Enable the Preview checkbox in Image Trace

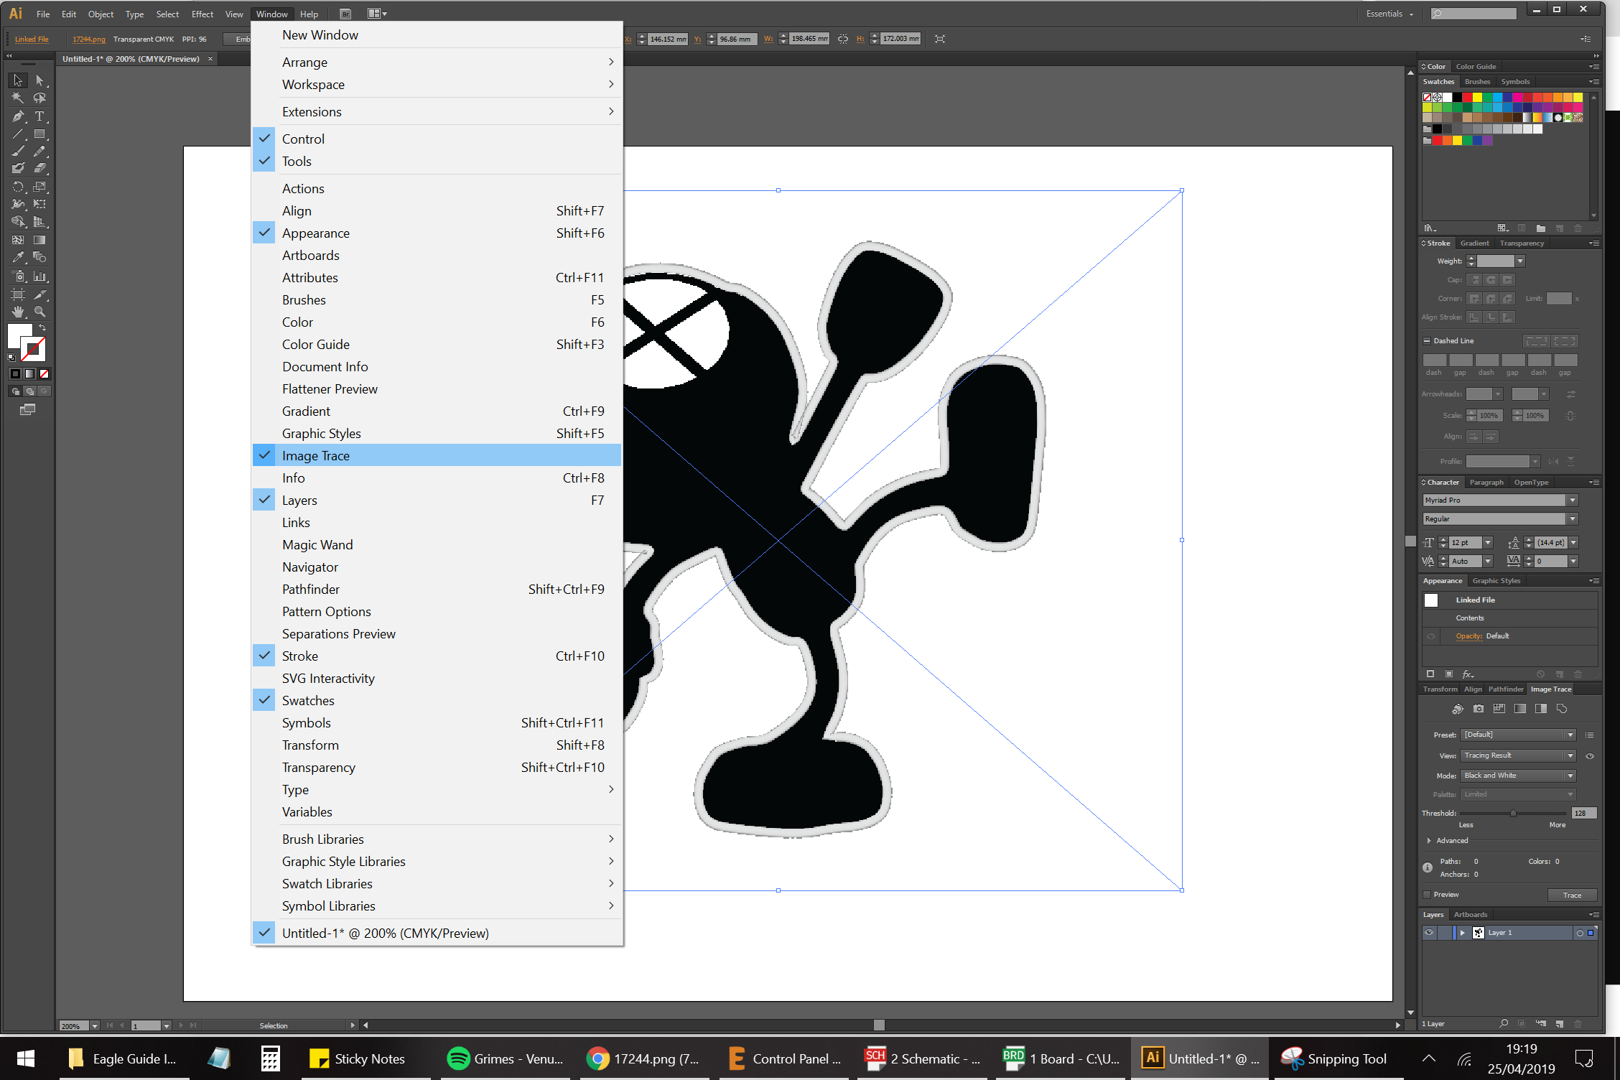pos(1427,895)
